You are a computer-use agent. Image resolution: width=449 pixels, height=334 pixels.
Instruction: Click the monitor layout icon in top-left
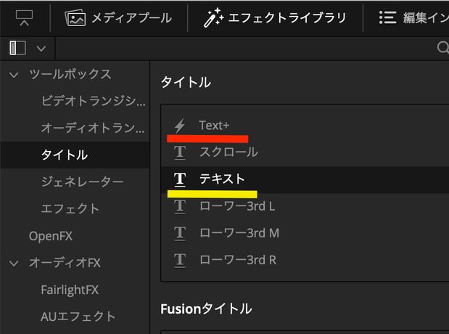click(24, 17)
